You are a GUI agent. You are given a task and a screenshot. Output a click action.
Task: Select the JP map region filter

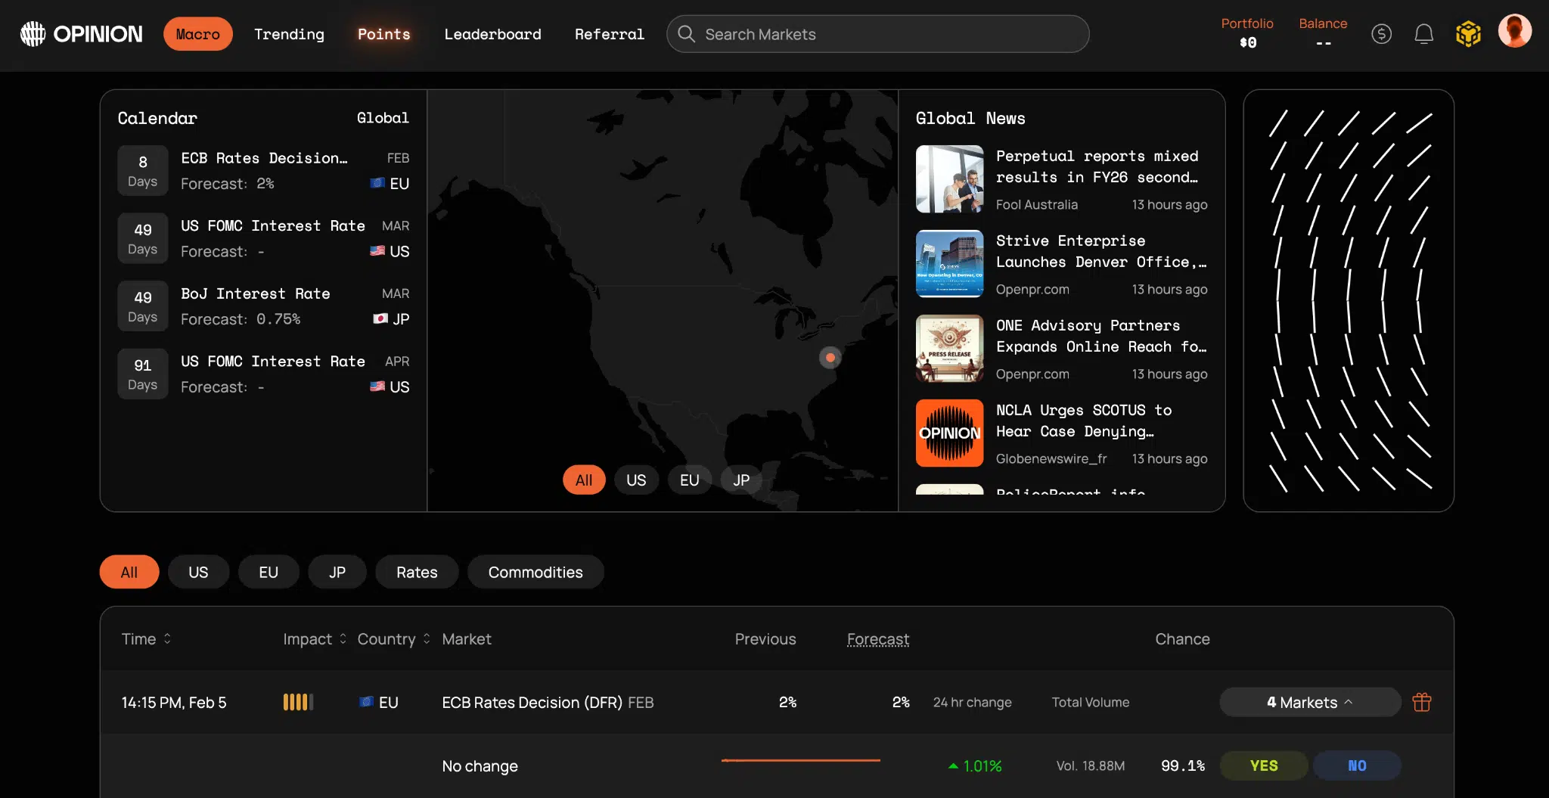740,480
